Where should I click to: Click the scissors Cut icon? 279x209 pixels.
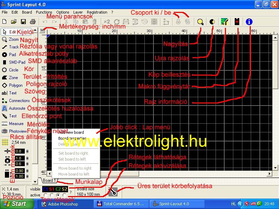[66, 22]
